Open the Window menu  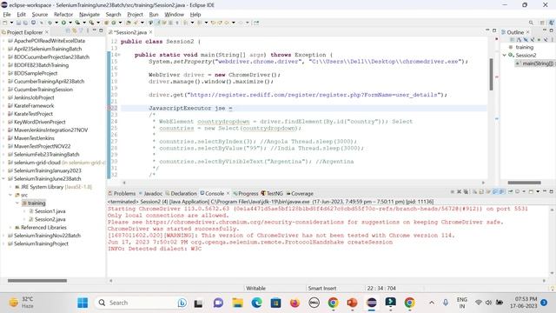[x=174, y=14]
